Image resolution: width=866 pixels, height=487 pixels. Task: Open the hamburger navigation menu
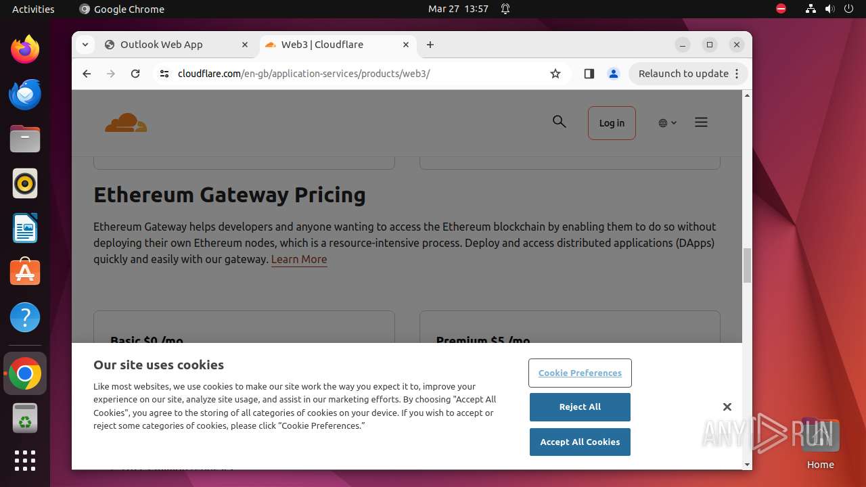click(701, 122)
